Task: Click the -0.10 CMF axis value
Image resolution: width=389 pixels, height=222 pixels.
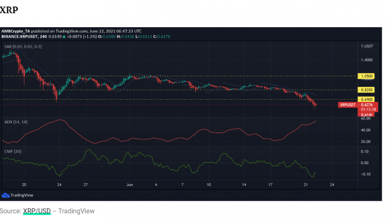Action: [366, 174]
